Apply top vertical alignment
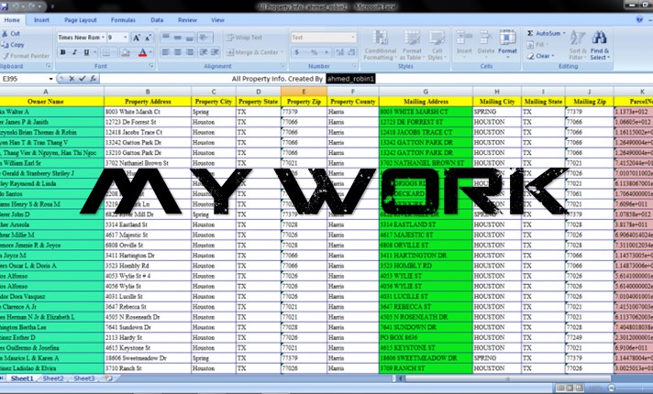Image resolution: width=653 pixels, height=394 pixels. [166, 38]
